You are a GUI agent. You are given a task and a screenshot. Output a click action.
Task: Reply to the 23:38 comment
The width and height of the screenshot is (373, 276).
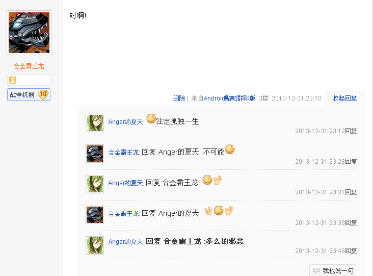(x=351, y=223)
